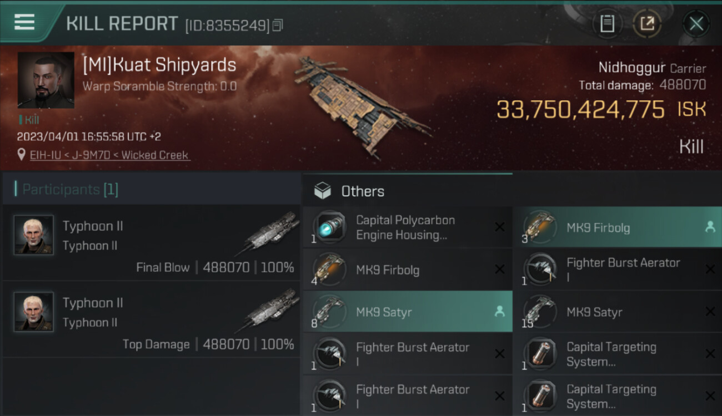This screenshot has width=722, height=416.
Task: Select the Top Damage Typhoon II participant
Action: 151,322
